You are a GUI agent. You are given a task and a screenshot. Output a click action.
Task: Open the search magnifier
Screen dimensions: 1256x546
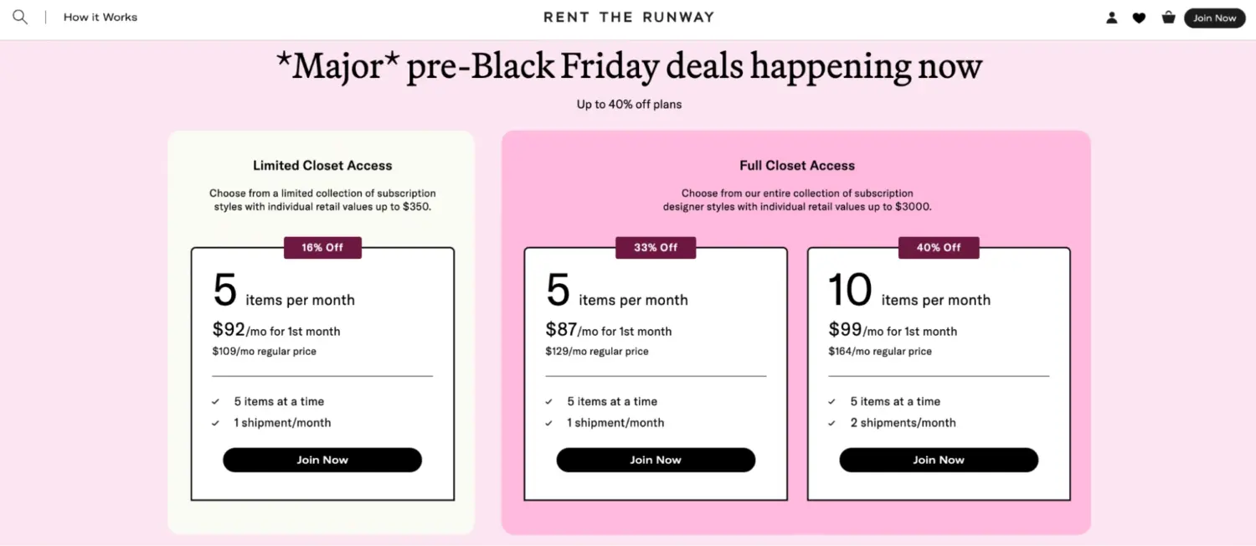tap(19, 17)
